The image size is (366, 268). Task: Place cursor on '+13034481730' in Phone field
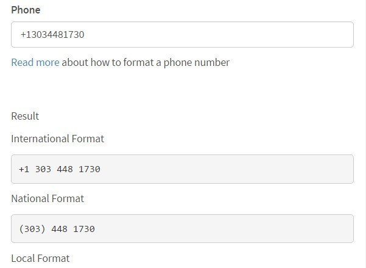(x=52, y=35)
